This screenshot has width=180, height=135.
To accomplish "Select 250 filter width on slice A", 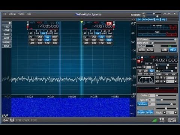I will click(47, 40).
